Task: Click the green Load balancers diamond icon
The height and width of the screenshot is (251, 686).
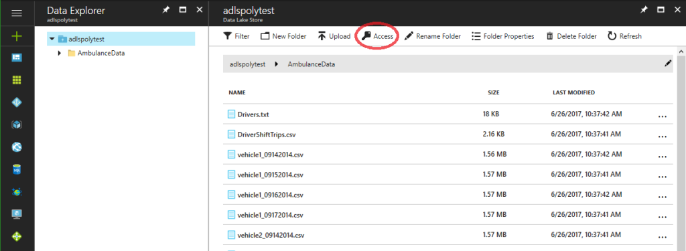Action: click(x=17, y=236)
